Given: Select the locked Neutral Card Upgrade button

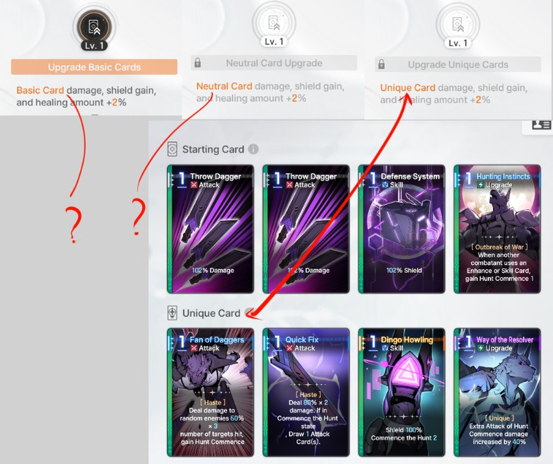Looking at the screenshot, I should coord(274,63).
